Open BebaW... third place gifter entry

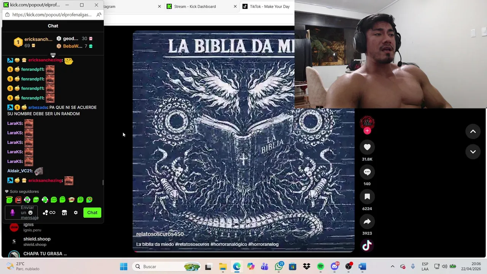click(x=75, y=46)
